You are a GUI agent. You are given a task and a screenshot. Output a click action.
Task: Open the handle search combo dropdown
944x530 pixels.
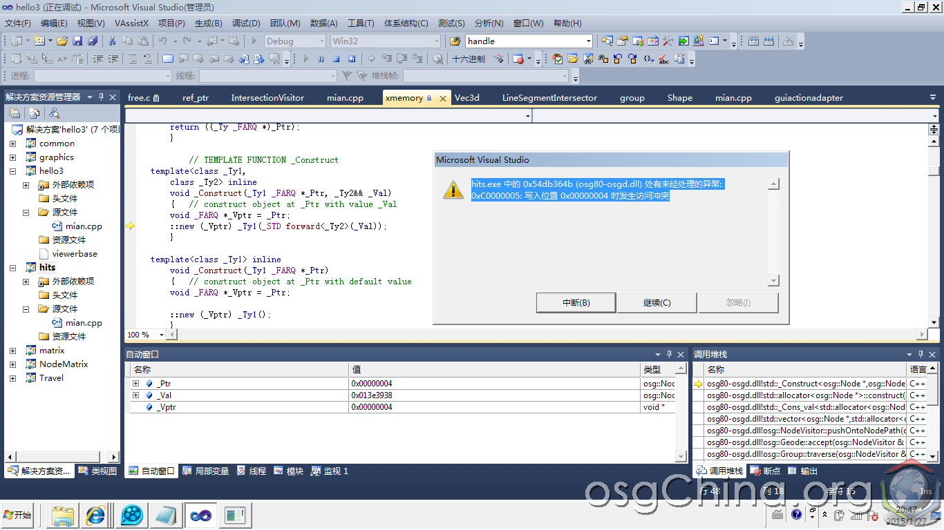[588, 41]
